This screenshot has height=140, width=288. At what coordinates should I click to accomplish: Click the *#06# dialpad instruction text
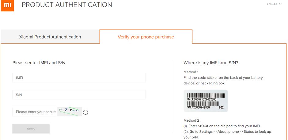(223, 126)
